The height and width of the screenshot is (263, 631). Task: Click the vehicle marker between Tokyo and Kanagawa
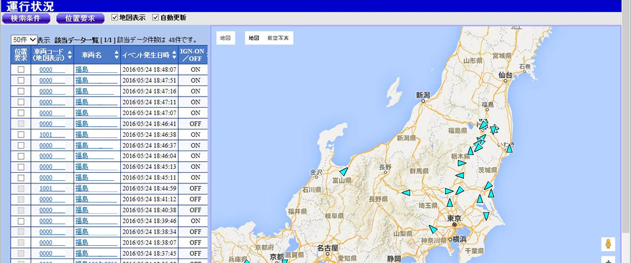tap(433, 229)
